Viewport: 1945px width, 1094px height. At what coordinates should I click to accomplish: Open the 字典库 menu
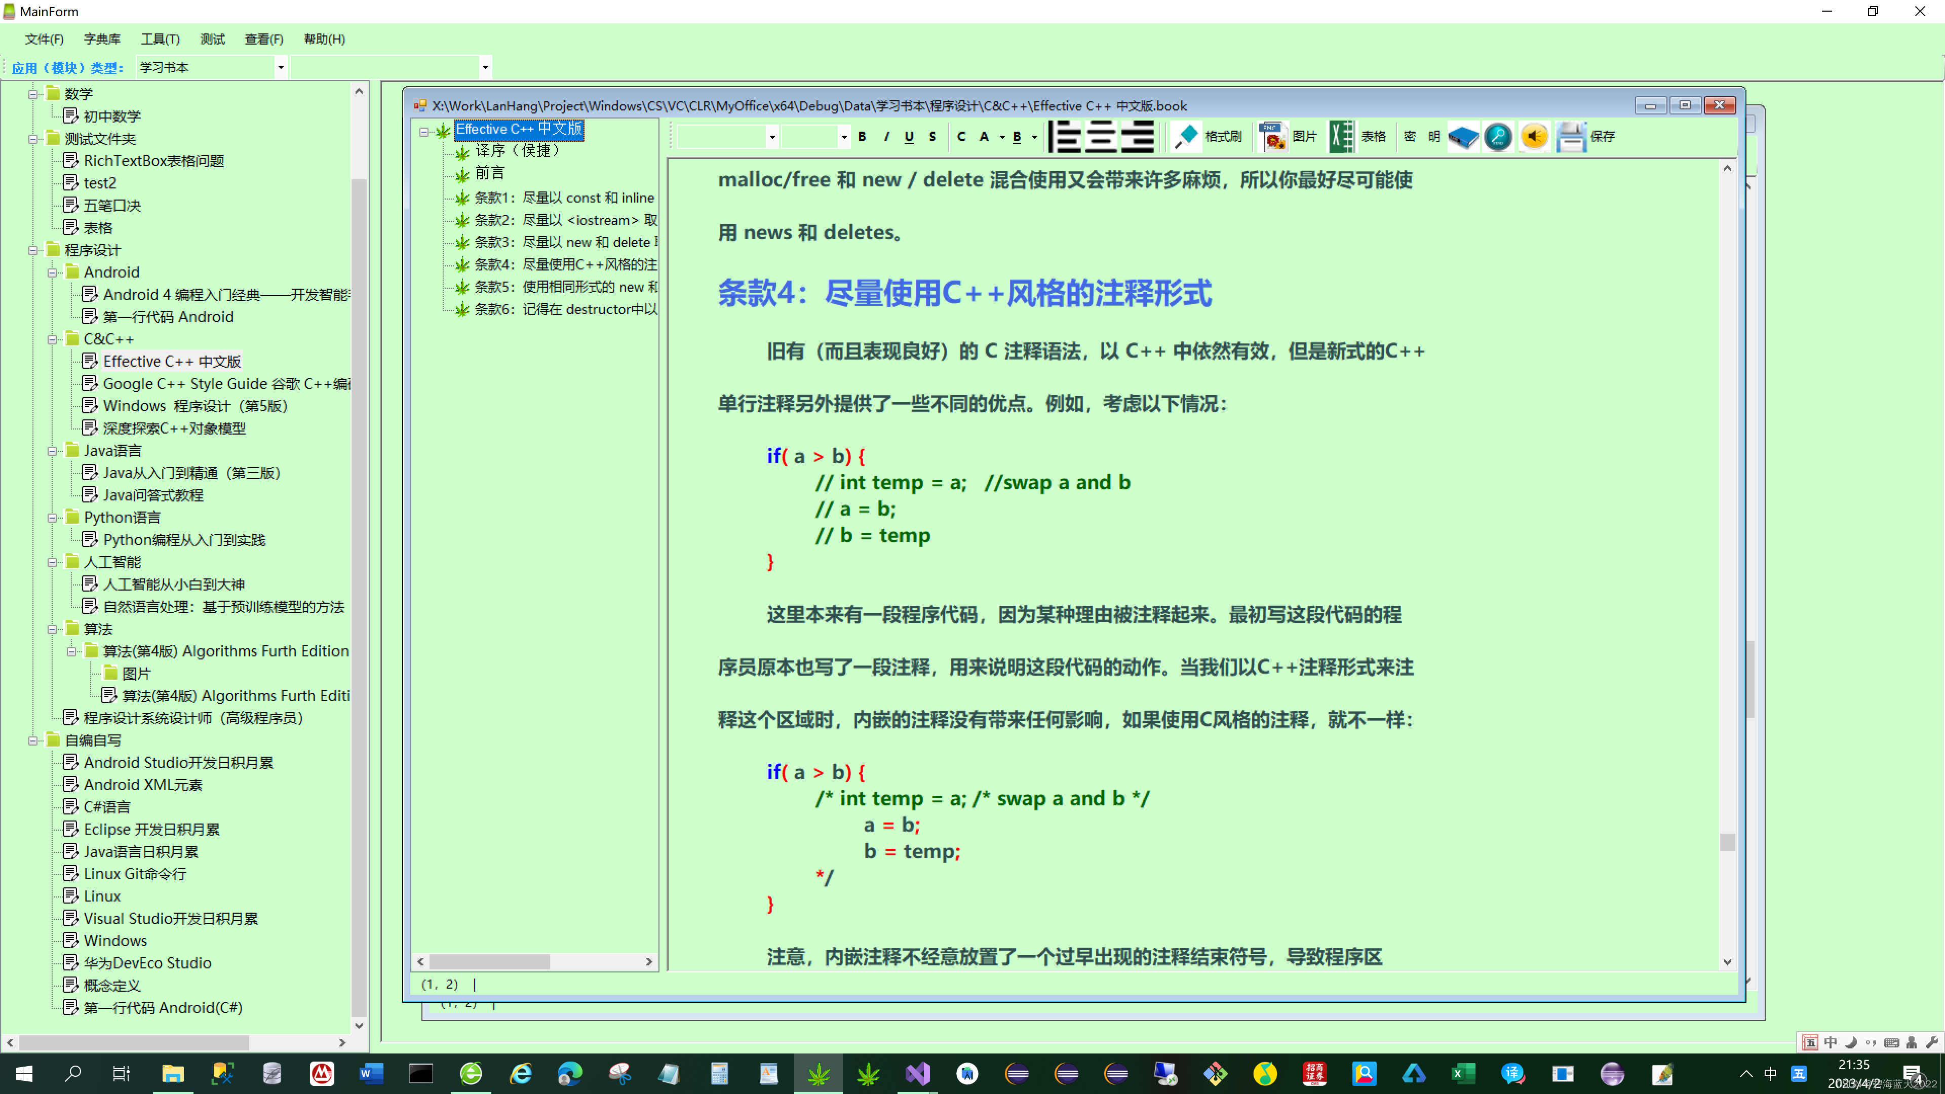[102, 40]
